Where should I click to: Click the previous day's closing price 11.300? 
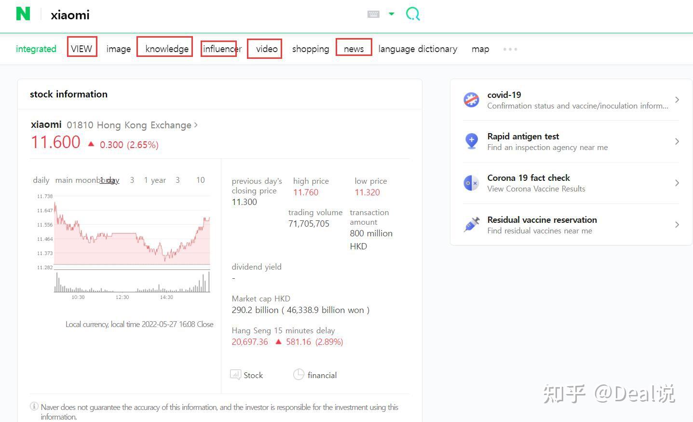point(245,202)
